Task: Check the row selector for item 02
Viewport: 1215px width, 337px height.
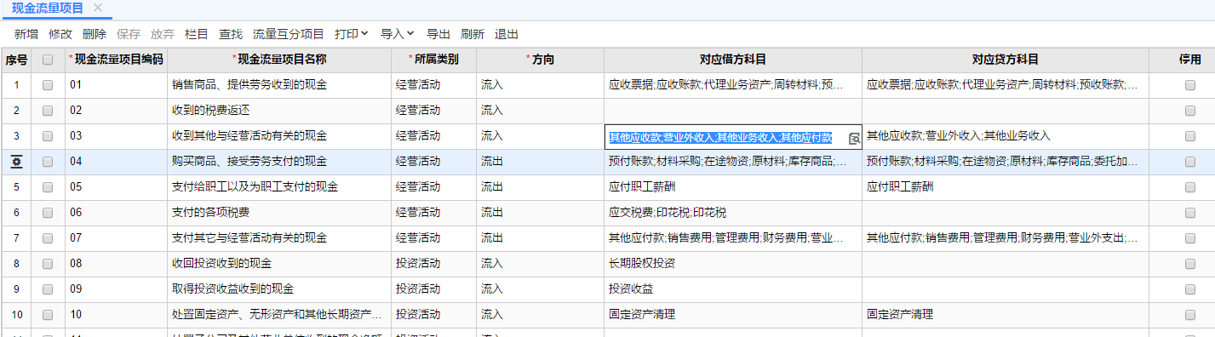Action: [x=48, y=111]
